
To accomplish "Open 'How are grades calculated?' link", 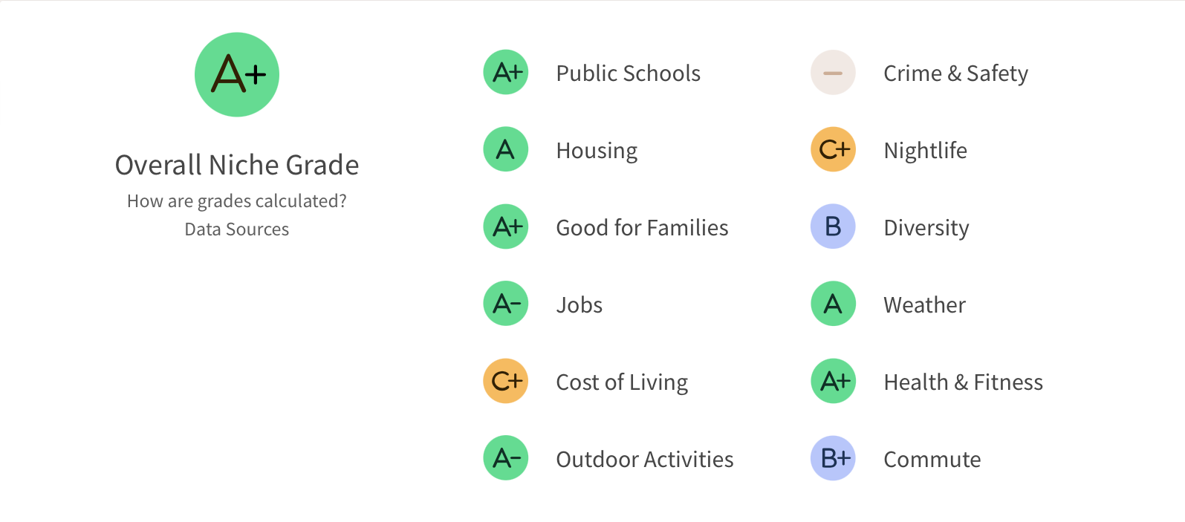I will click(x=237, y=201).
